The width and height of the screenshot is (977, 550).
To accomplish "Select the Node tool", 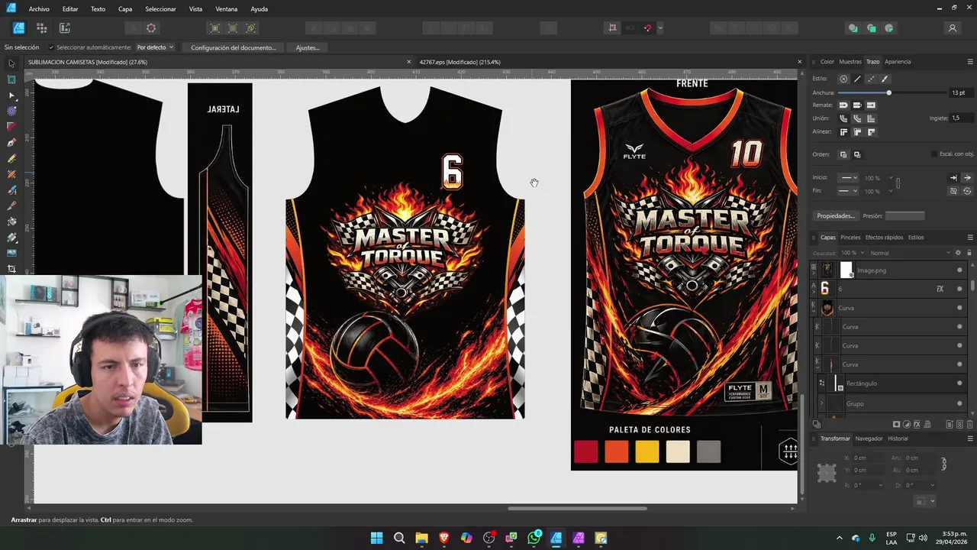I will pos(11,95).
